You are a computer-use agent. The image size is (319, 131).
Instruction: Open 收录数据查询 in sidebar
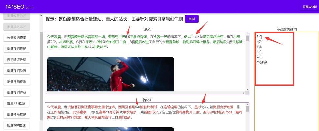(17, 38)
